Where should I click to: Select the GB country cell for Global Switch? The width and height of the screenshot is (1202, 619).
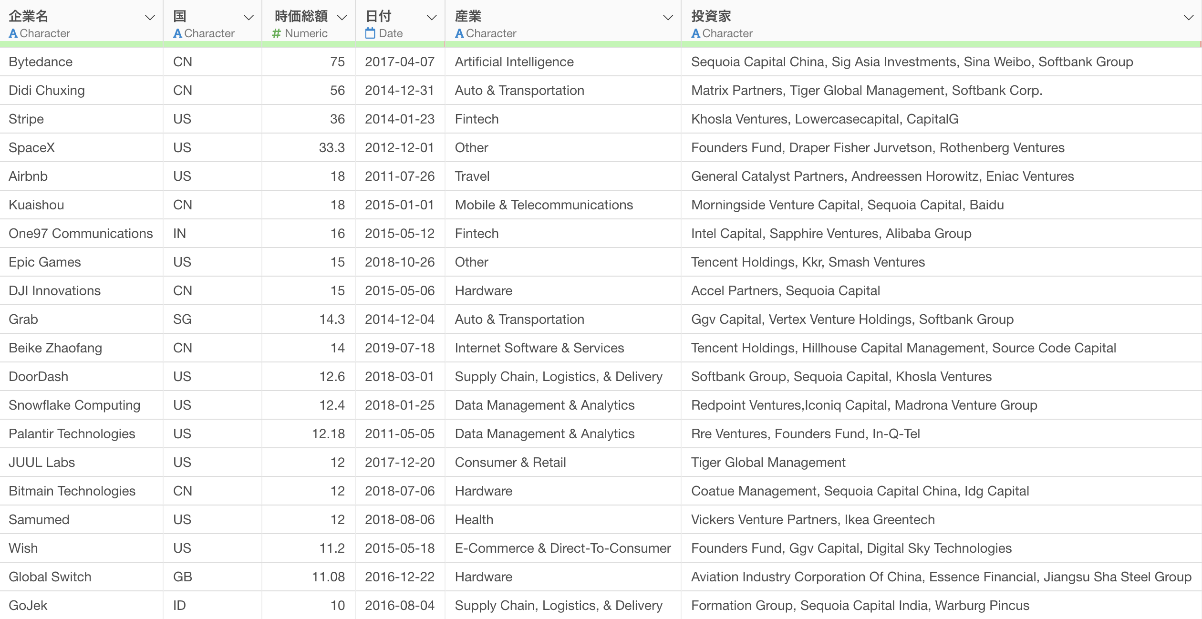click(213, 577)
